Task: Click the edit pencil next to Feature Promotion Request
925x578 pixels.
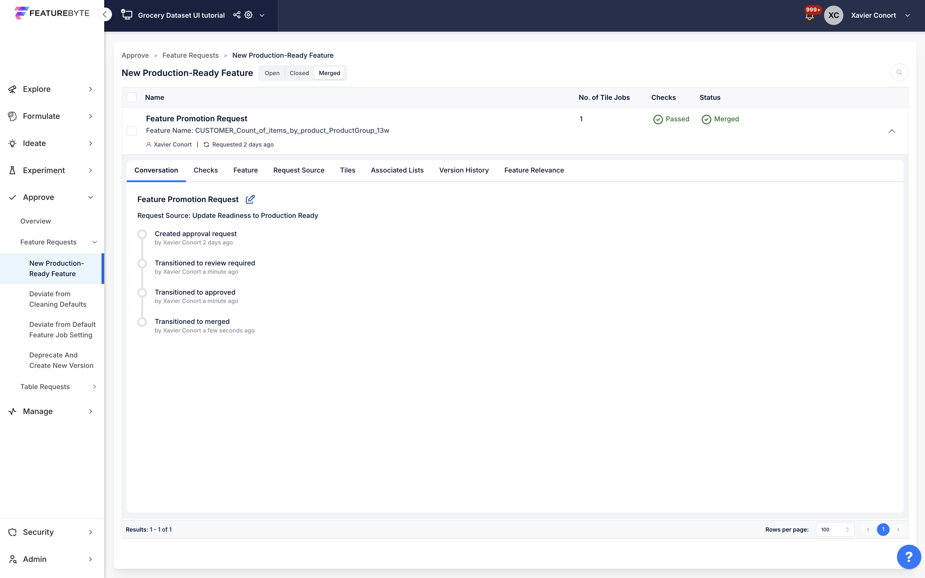Action: tap(250, 199)
